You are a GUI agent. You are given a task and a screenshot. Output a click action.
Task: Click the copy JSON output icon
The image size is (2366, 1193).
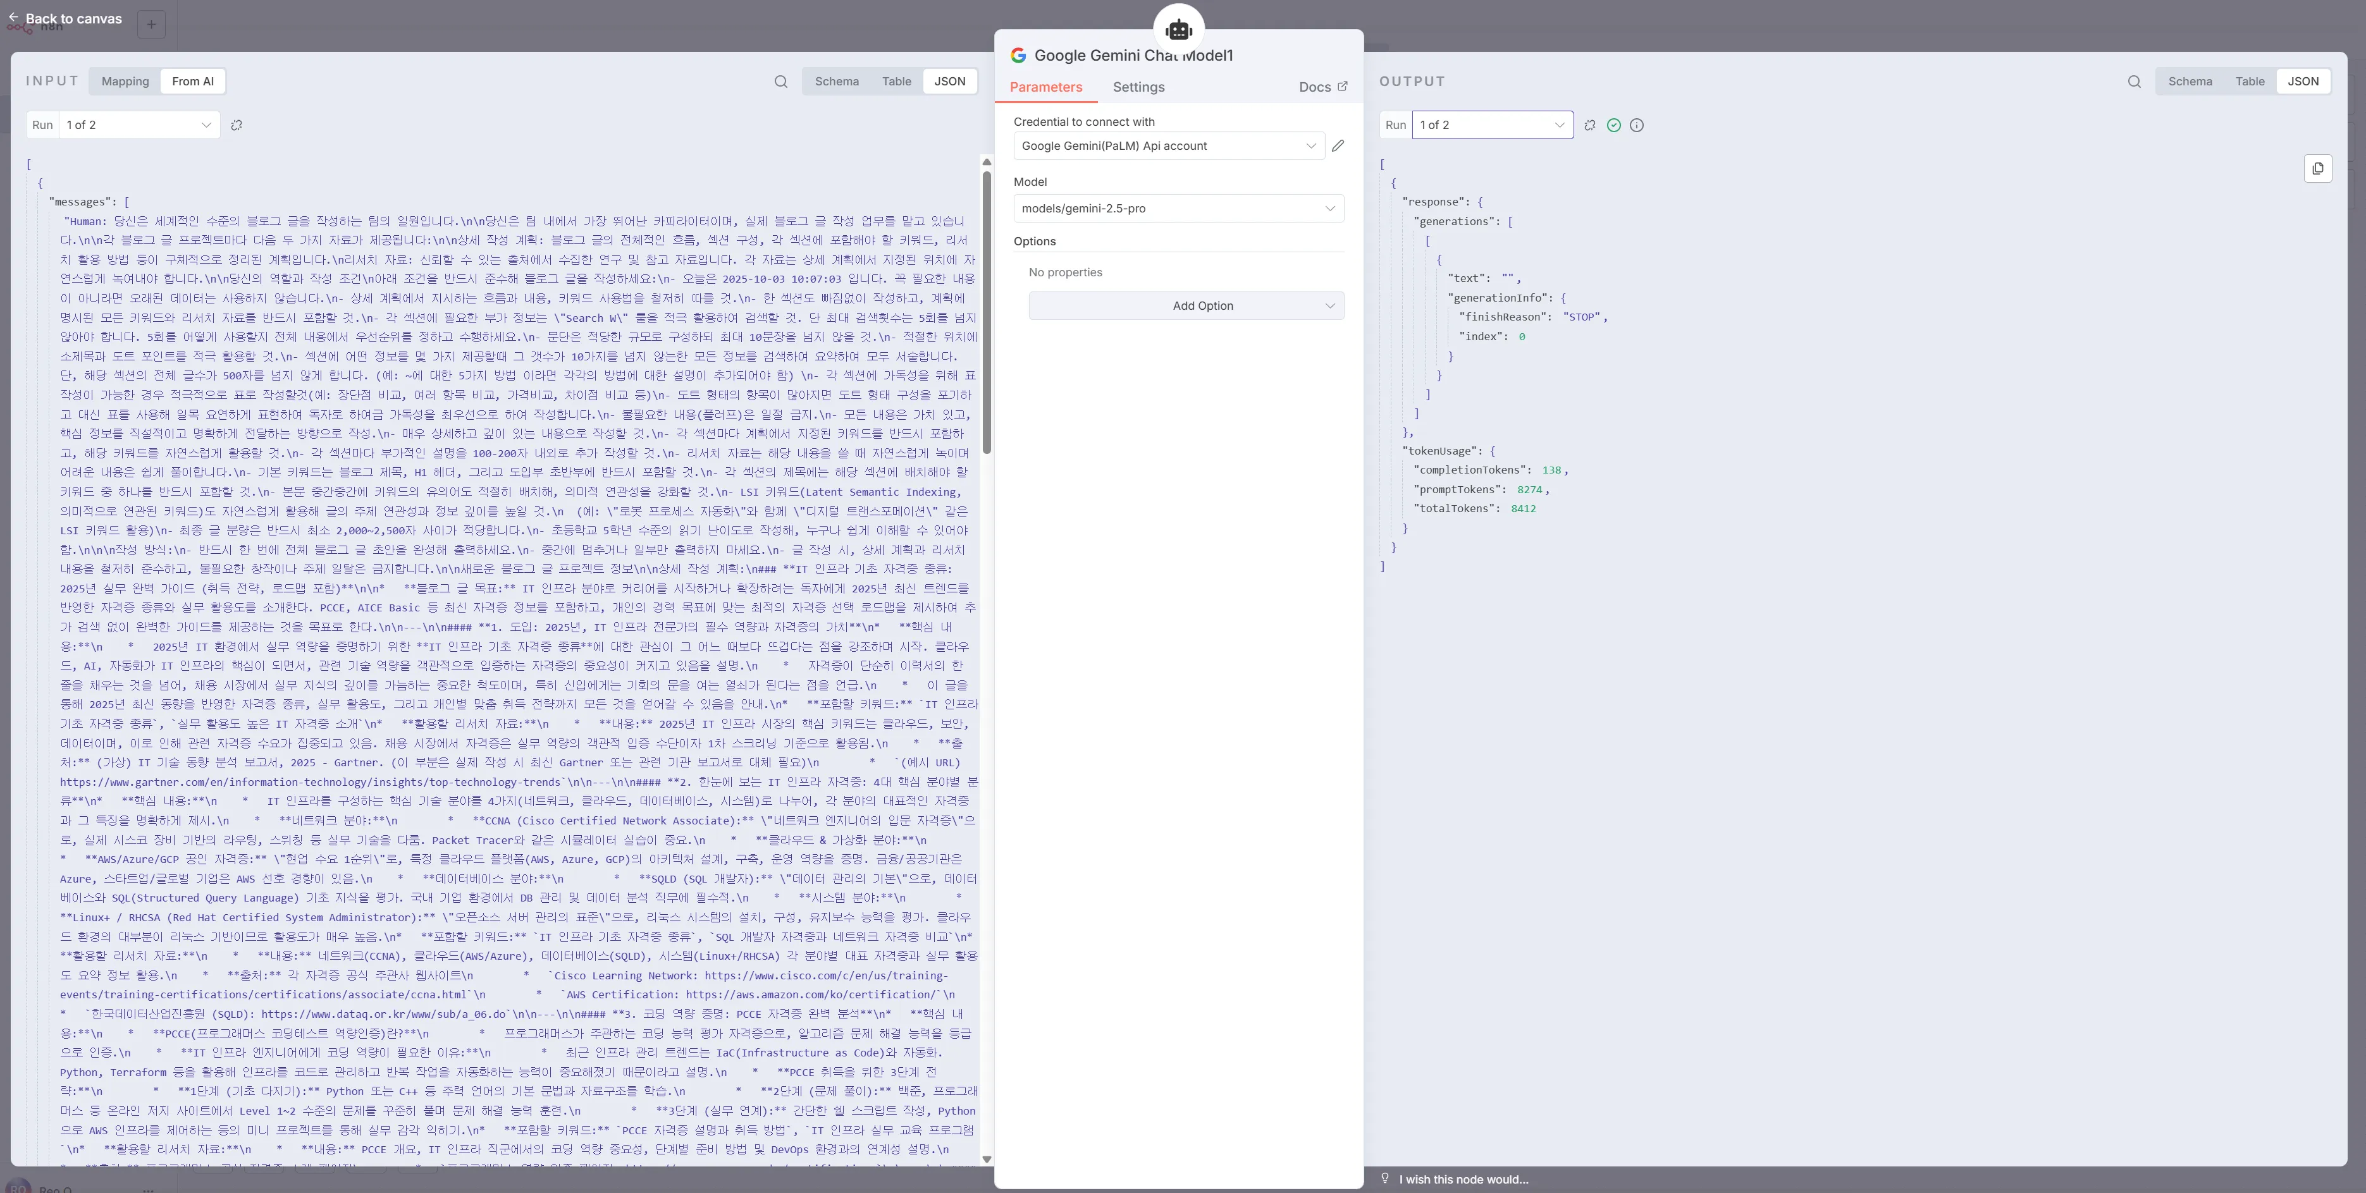pos(2317,169)
